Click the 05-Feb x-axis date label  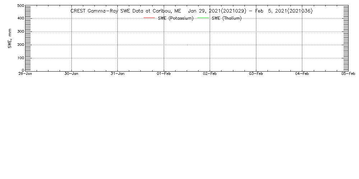tap(348, 73)
